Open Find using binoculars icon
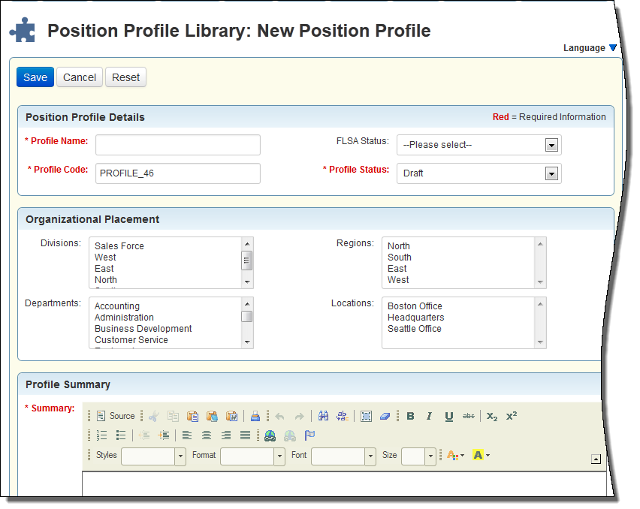This screenshot has height=509, width=640. 323,416
